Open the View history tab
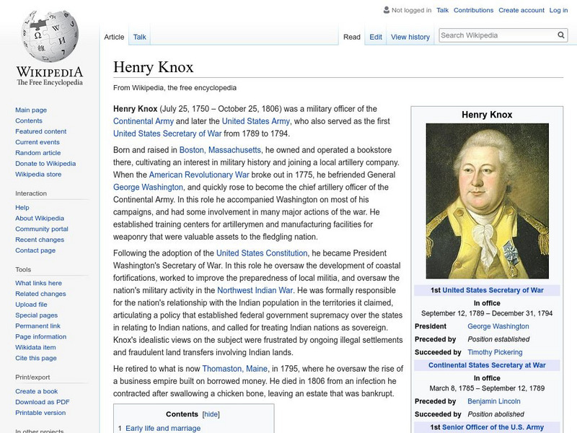 410,38
